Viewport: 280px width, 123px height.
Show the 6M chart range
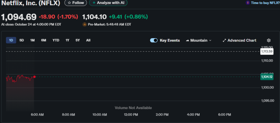(x=43, y=40)
